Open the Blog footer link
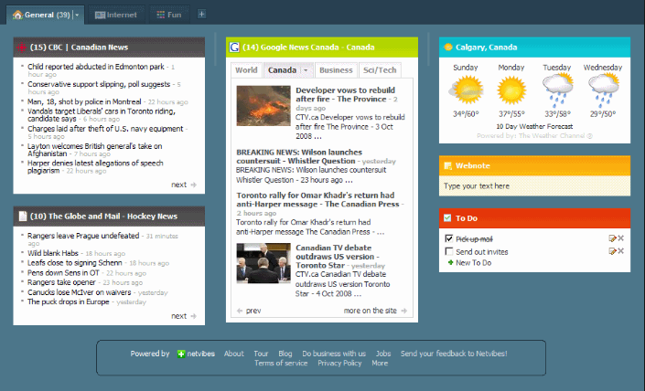Image resolution: width=645 pixels, height=391 pixels. pyautogui.click(x=285, y=354)
